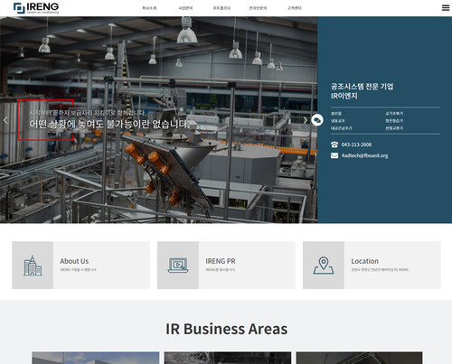This screenshot has width=452, height=364.
Task: Click the envelope email icon
Action: coord(334,155)
